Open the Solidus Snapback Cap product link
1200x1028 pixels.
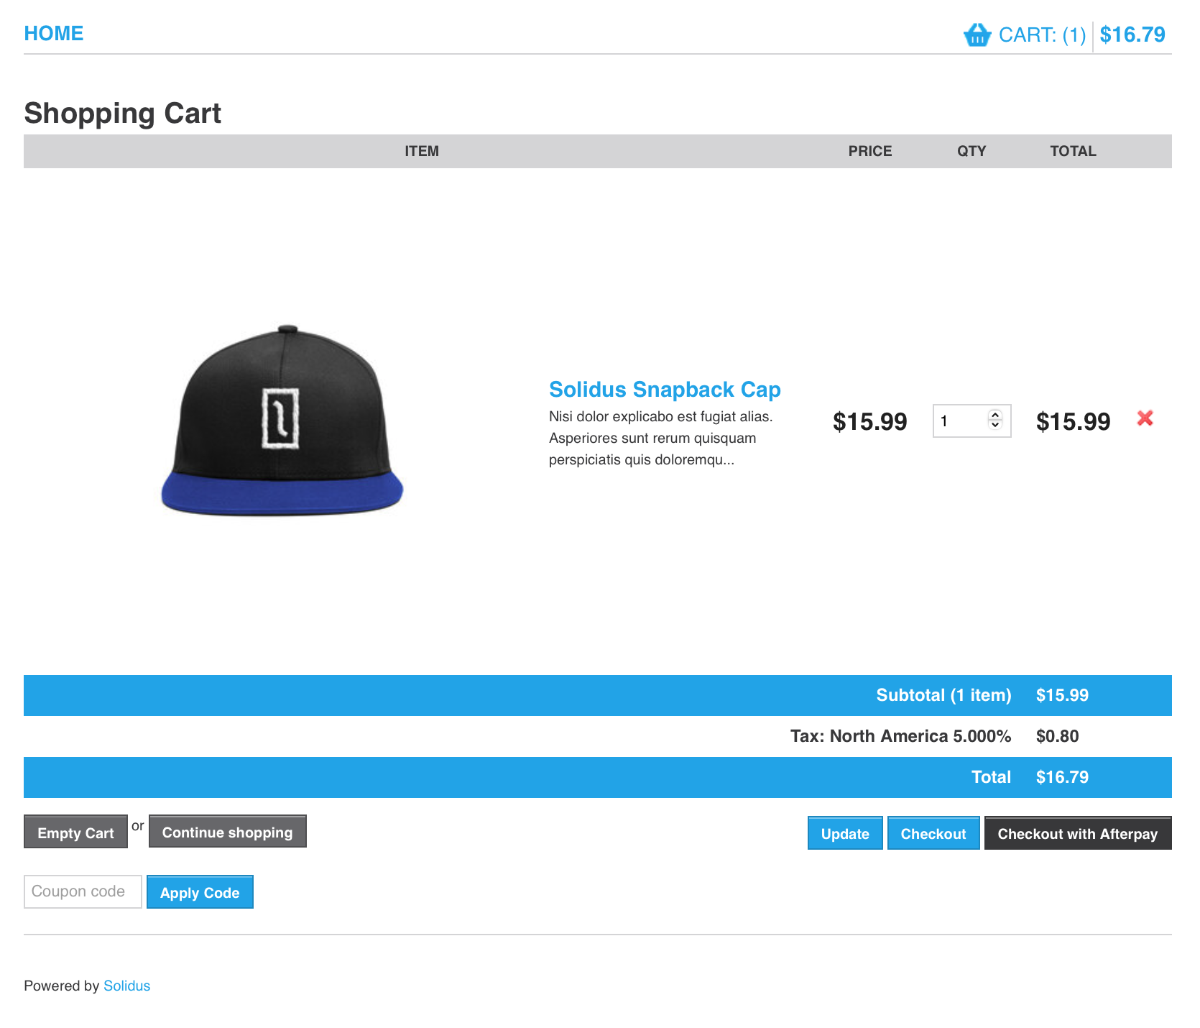click(664, 390)
